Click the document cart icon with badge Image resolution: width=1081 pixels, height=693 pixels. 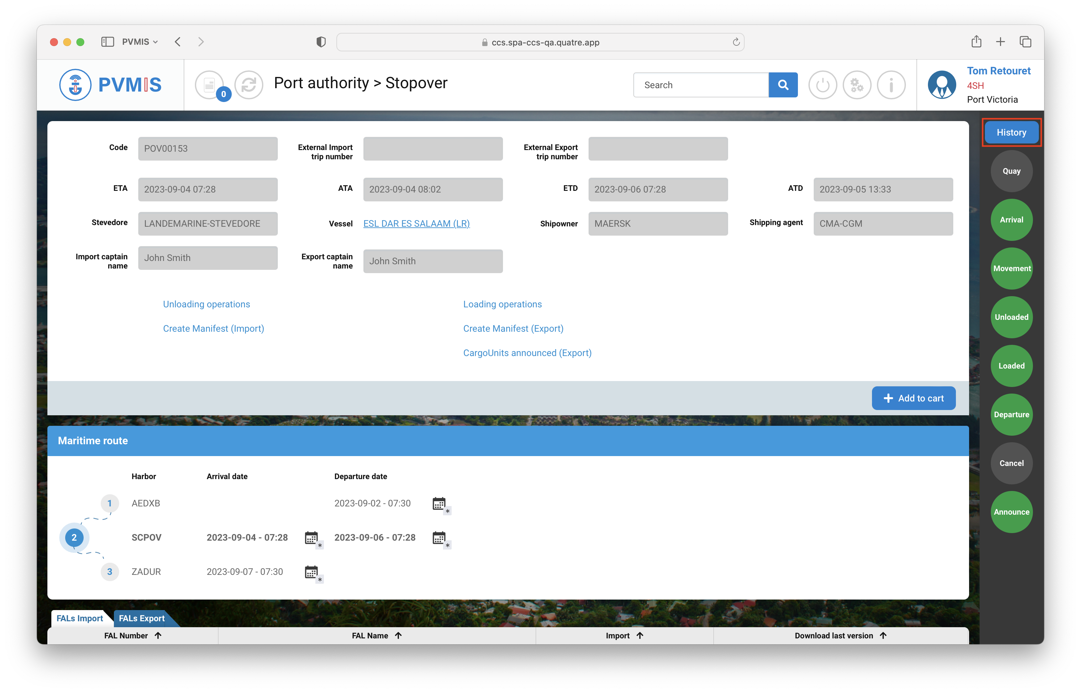point(210,85)
